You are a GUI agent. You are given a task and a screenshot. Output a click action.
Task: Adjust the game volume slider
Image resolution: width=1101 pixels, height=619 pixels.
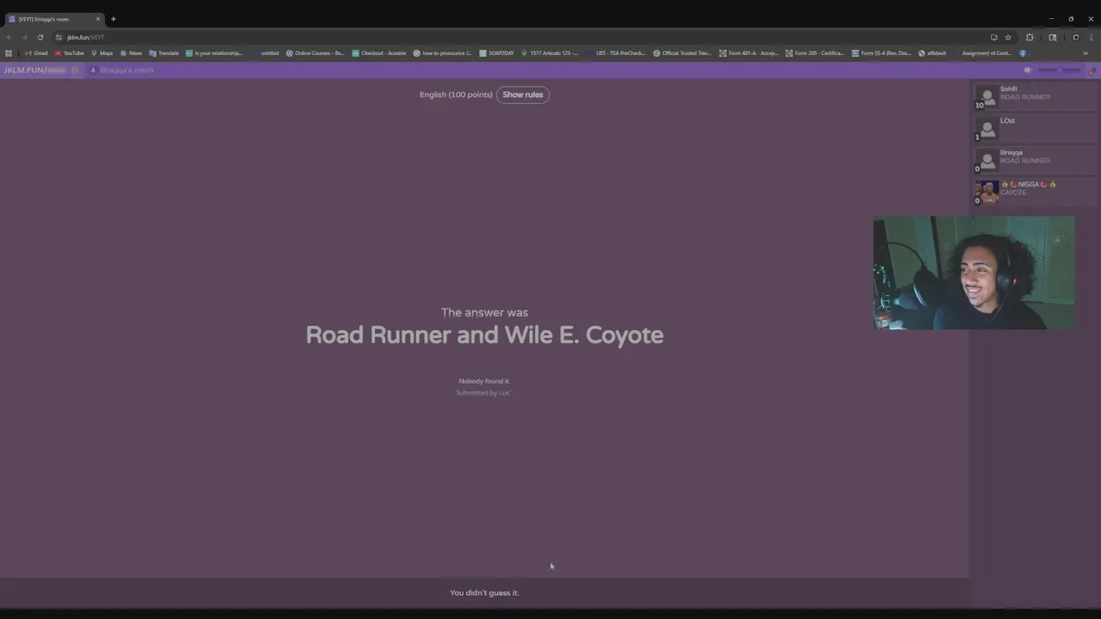pos(1061,70)
